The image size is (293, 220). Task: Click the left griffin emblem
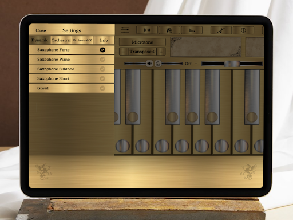tap(43, 171)
